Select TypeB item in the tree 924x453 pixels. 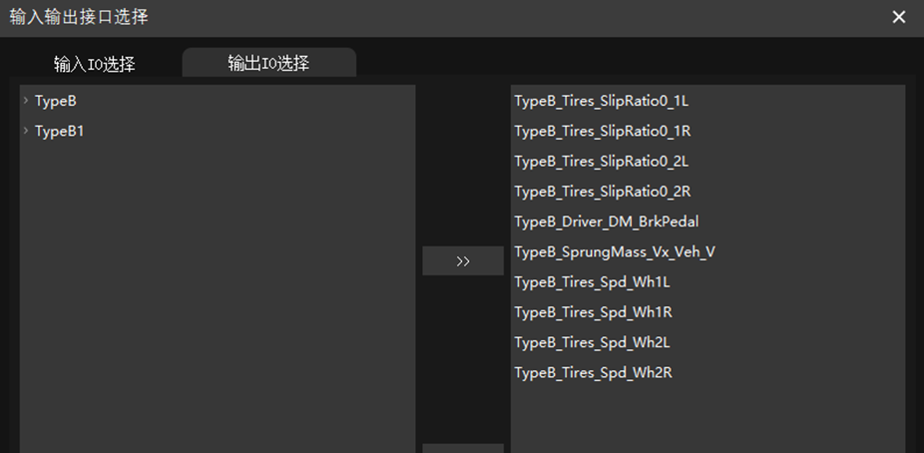pyautogui.click(x=56, y=101)
